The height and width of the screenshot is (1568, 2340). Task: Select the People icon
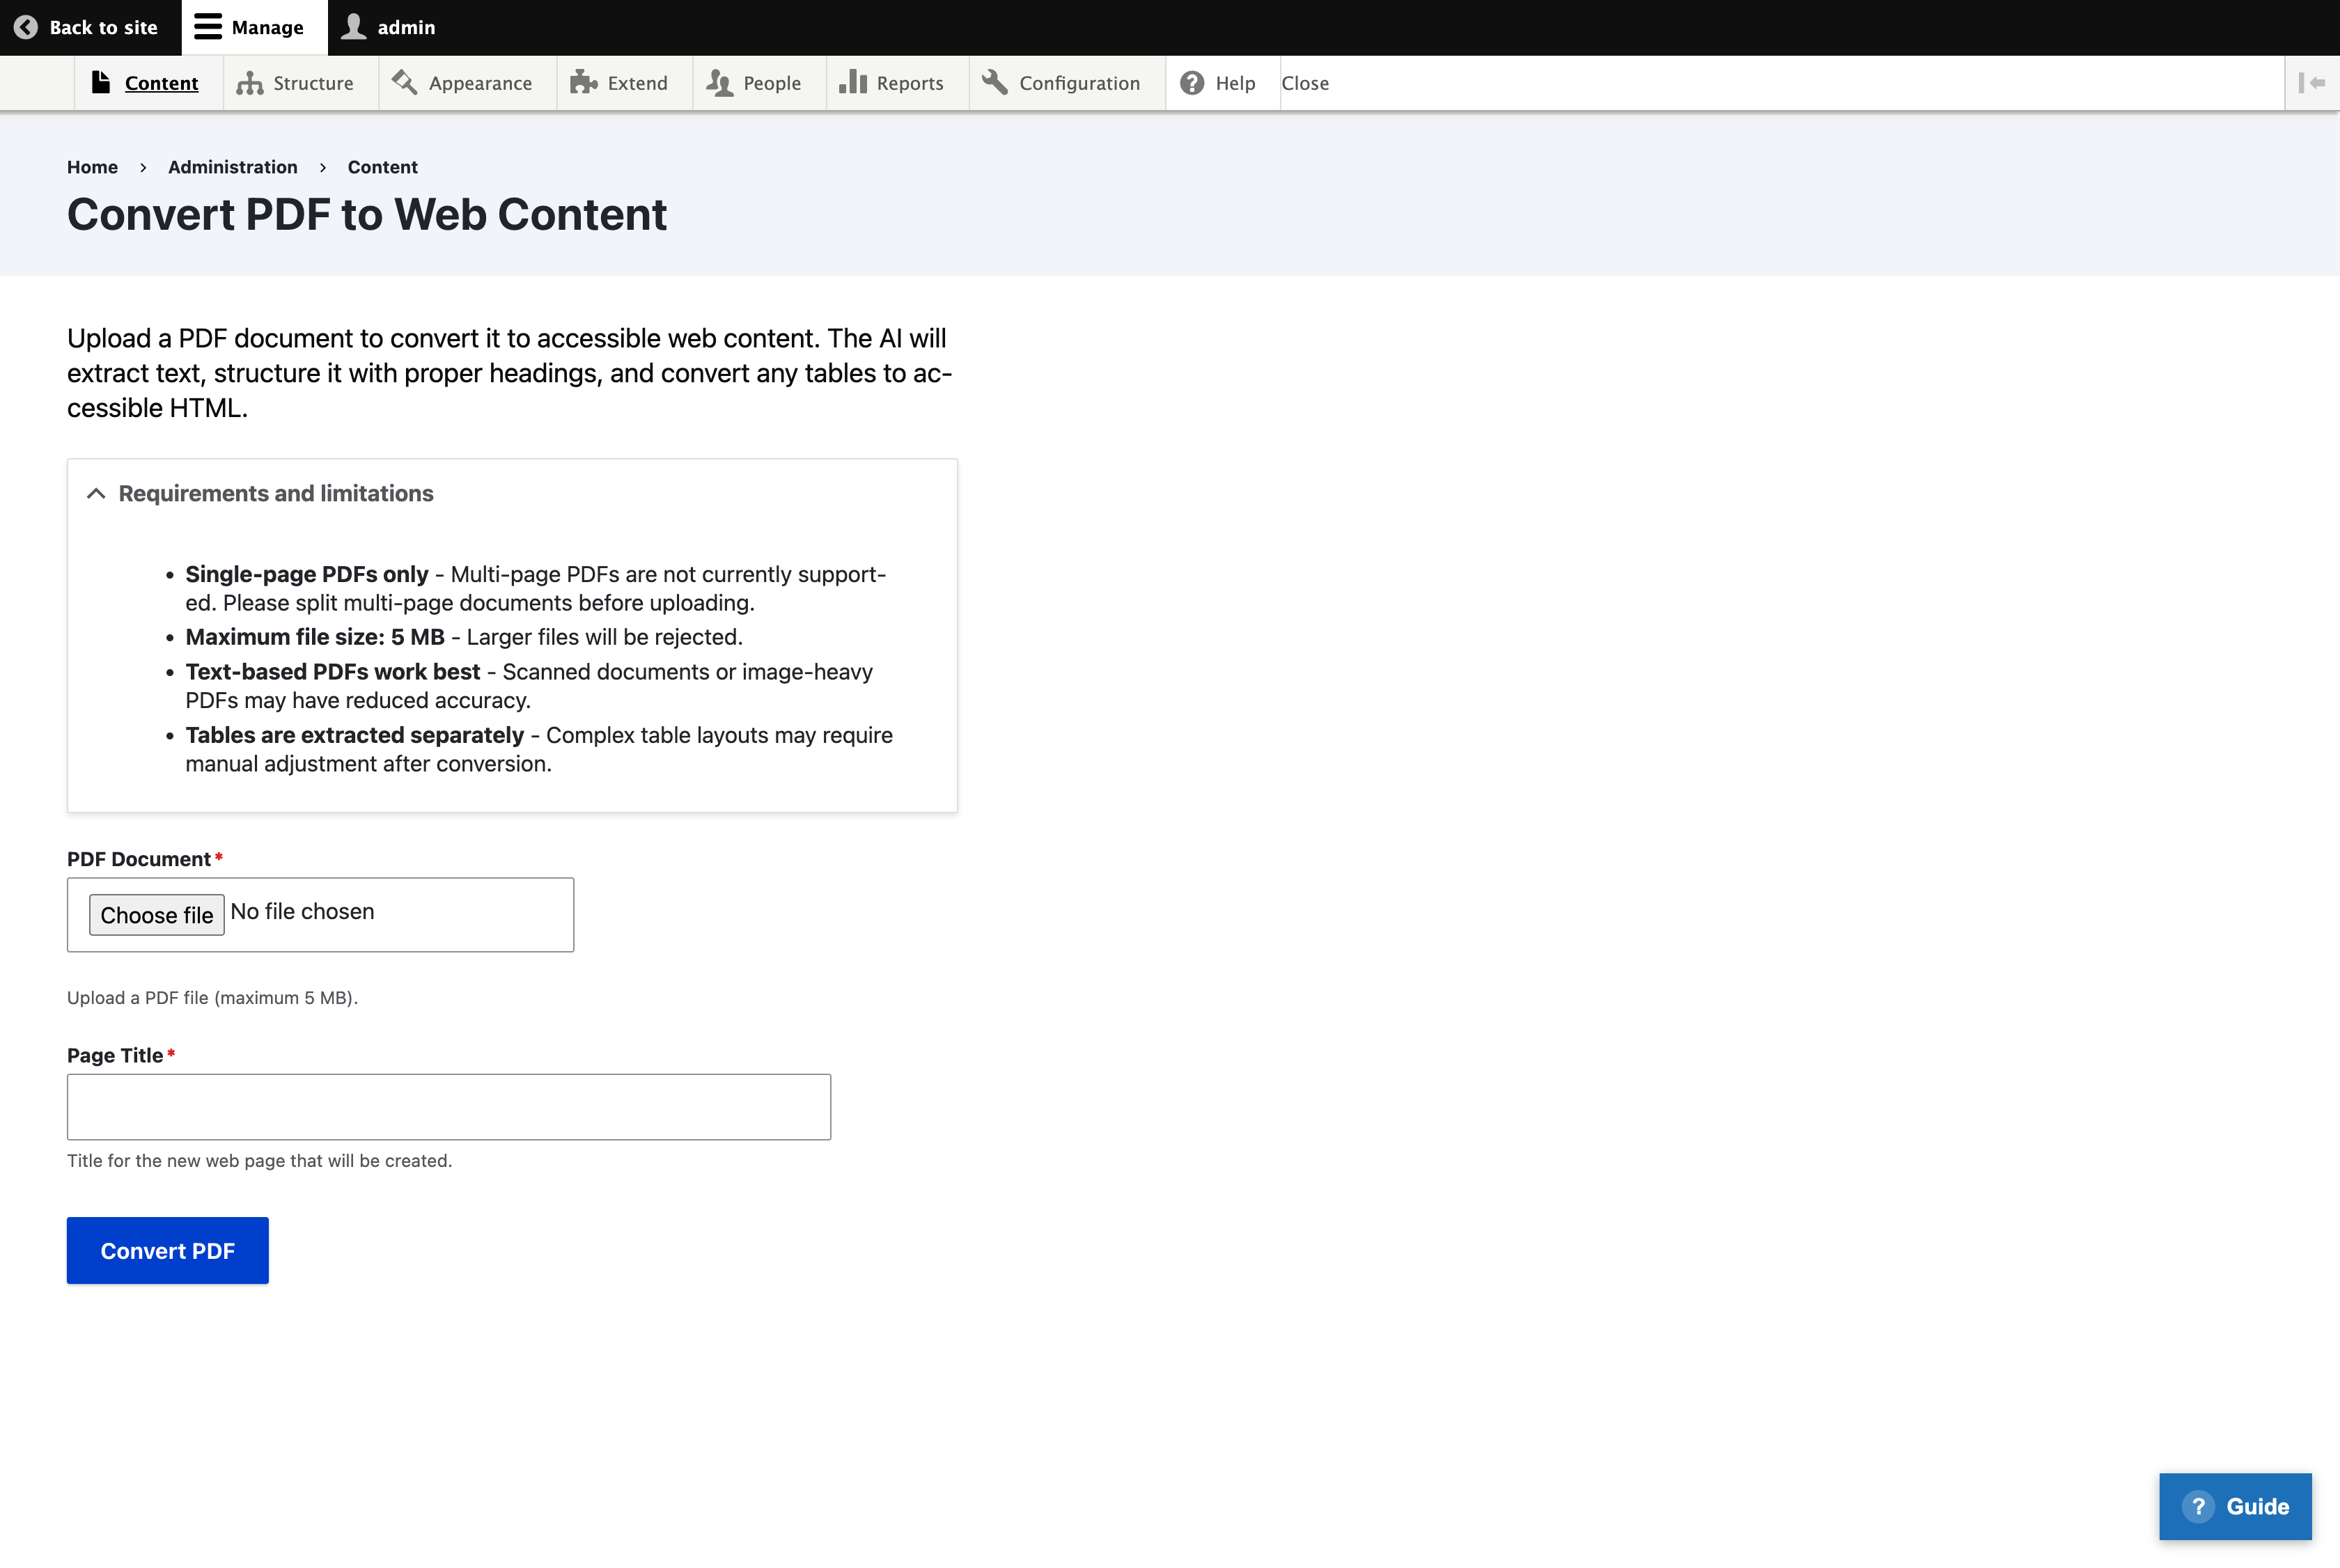pyautogui.click(x=720, y=82)
